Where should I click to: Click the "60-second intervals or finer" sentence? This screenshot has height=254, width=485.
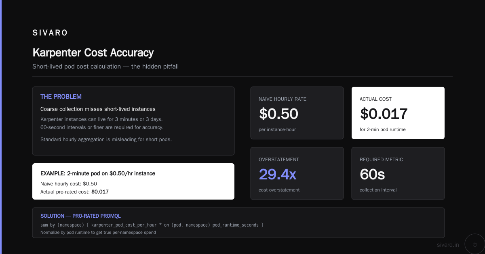pyautogui.click(x=102, y=127)
